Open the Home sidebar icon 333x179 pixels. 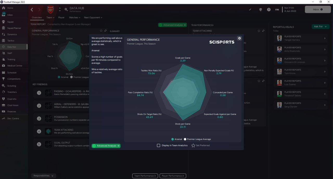3,8
